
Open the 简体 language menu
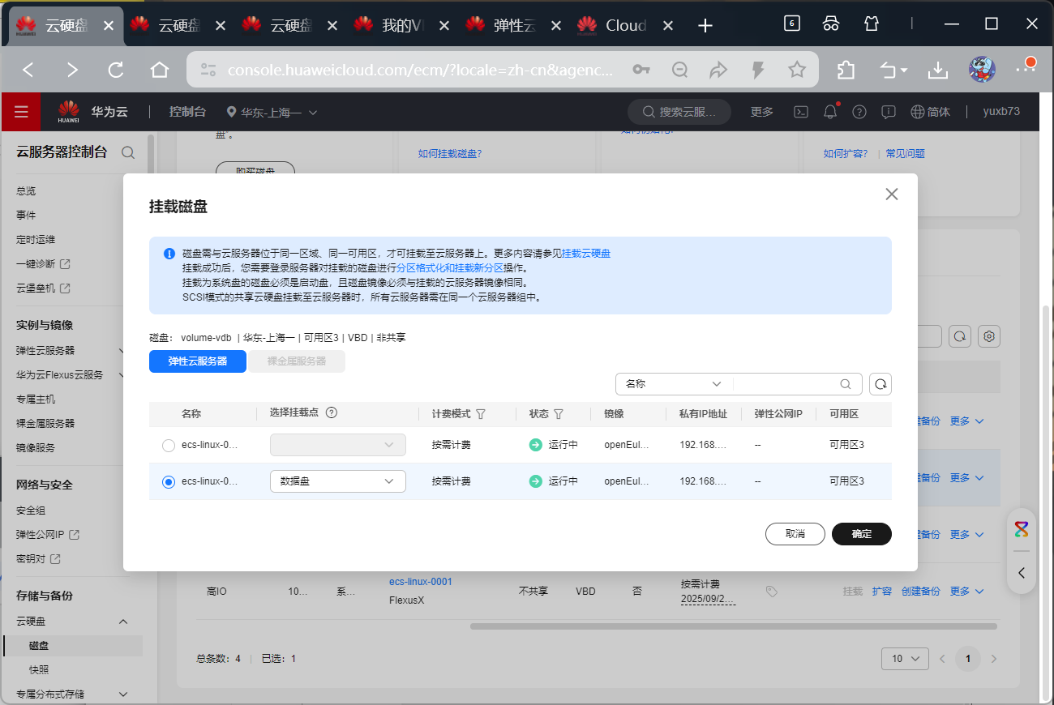tap(931, 112)
